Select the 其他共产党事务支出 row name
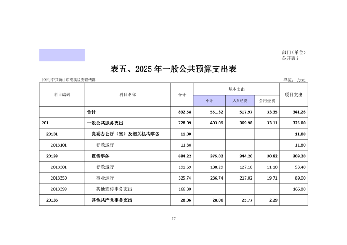This screenshot has width=347, height=245. click(111, 200)
